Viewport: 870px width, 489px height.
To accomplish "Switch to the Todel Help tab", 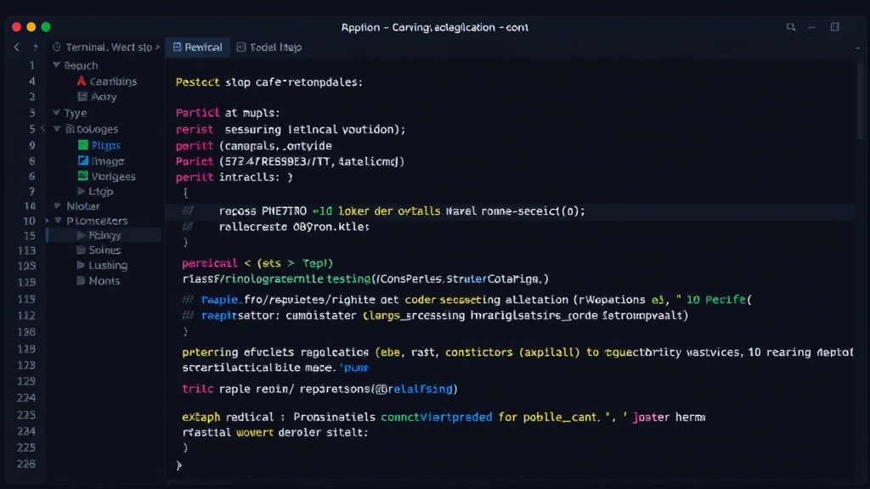I will 269,48.
